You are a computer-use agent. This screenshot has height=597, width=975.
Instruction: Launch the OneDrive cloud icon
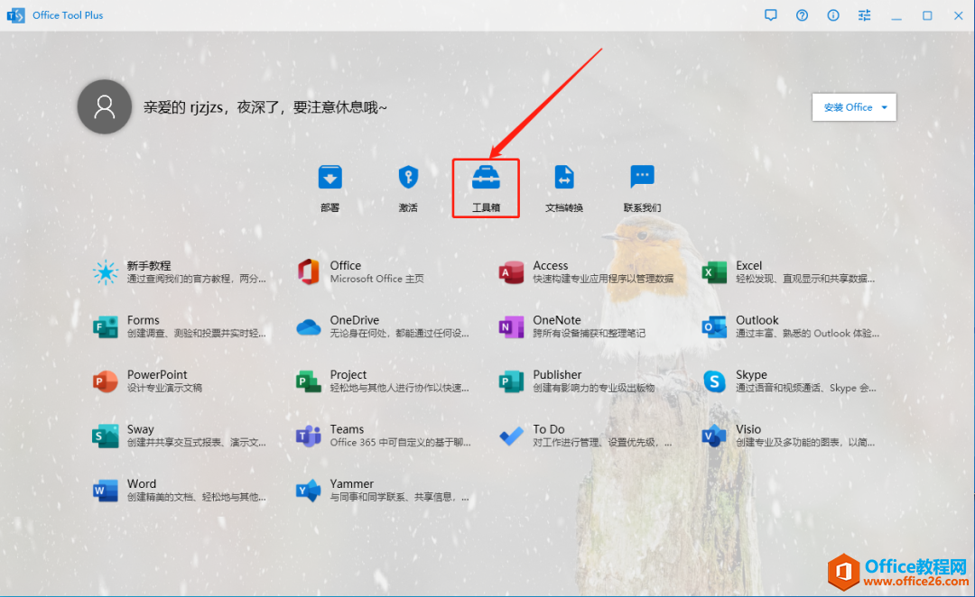309,326
